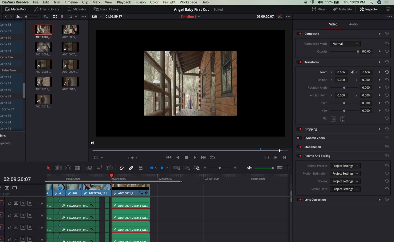Click Full Extent Zoom timeline icon
This screenshot has height=242, width=394.
[177, 168]
